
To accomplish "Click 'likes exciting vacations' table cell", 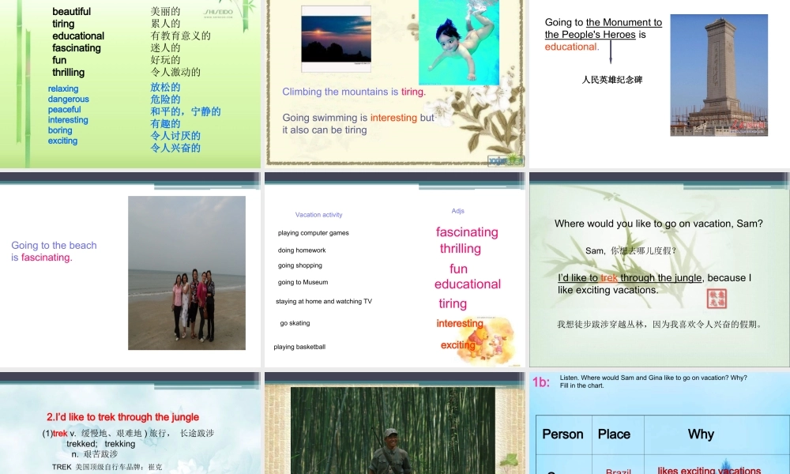I will (709, 469).
